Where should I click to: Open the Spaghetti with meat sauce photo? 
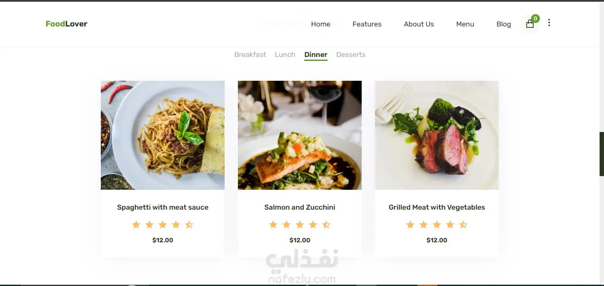pyautogui.click(x=163, y=135)
